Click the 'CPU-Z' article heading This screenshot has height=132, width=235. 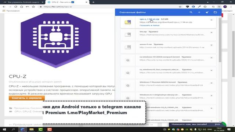18,76
